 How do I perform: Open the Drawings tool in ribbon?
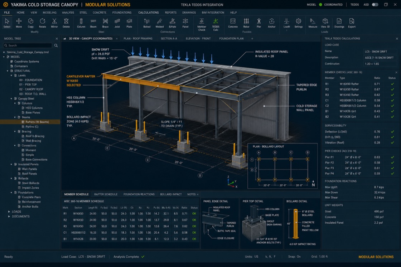(x=339, y=23)
